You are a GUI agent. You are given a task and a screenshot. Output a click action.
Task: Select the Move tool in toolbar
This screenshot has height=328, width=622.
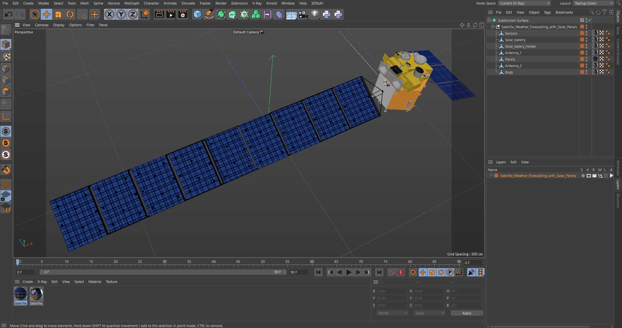click(x=47, y=14)
